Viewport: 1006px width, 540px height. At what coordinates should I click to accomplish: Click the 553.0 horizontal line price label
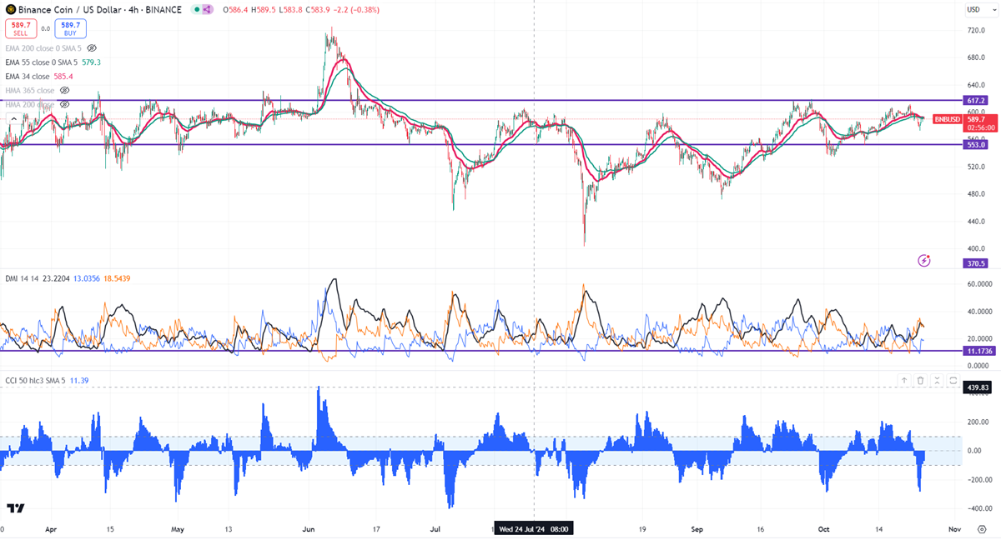[x=976, y=144]
